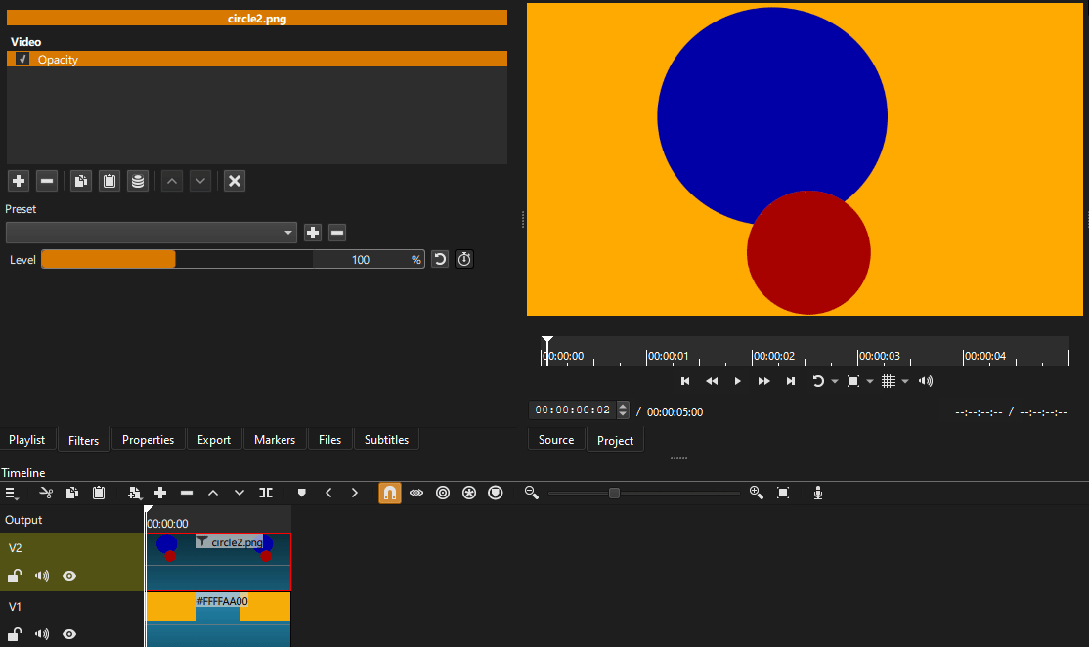Select the Cut tool in timeline toolbar
1089x647 pixels.
pos(46,493)
